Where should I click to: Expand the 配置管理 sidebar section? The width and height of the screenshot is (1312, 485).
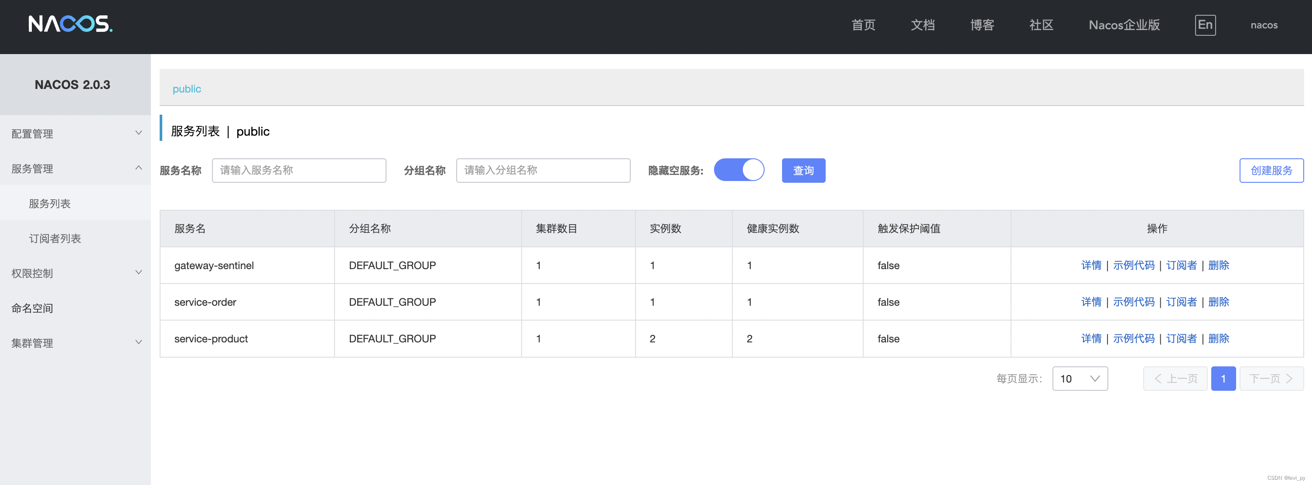click(75, 133)
